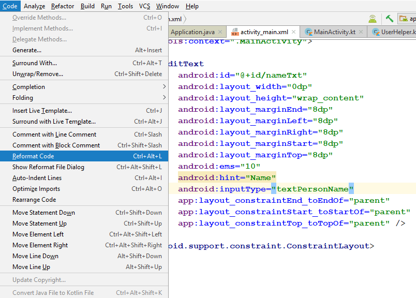Select Auto-Indent Lines
Image resolution: width=416 pixels, height=298 pixels.
(84, 178)
